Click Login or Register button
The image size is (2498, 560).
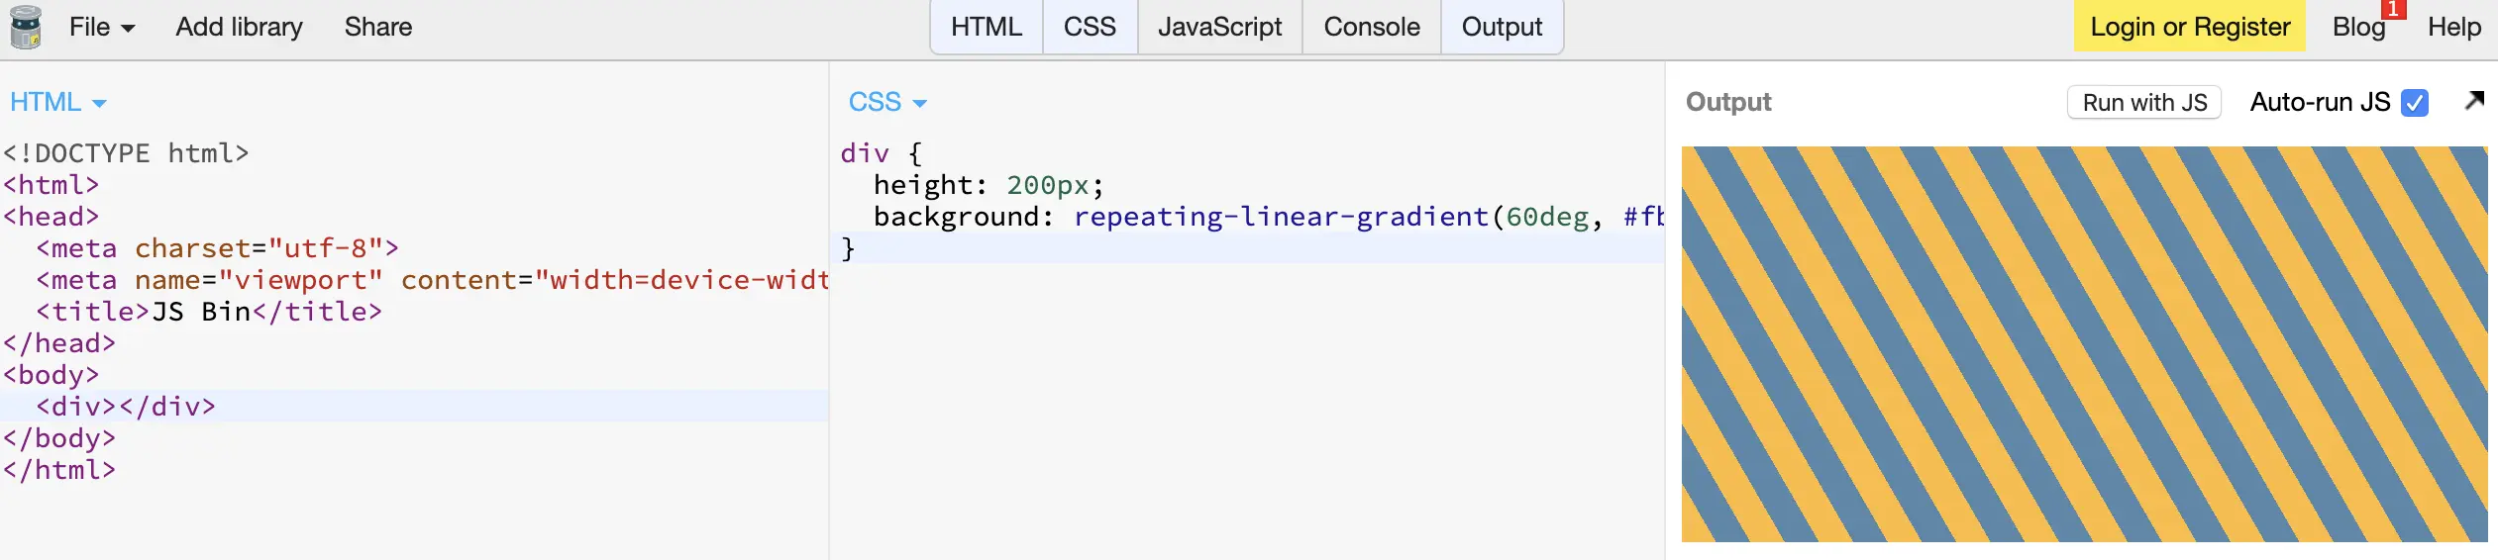pos(2190,27)
